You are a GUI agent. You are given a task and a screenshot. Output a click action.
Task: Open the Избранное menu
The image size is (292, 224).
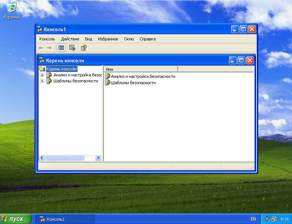click(108, 39)
